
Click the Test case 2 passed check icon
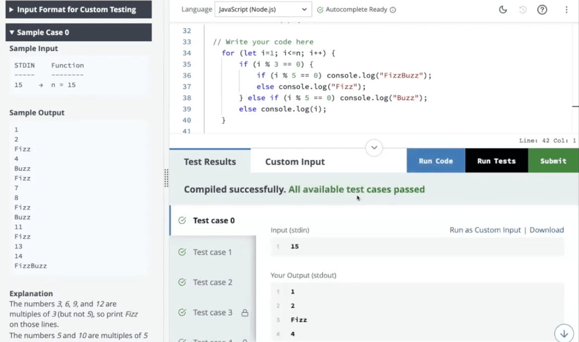pos(182,283)
